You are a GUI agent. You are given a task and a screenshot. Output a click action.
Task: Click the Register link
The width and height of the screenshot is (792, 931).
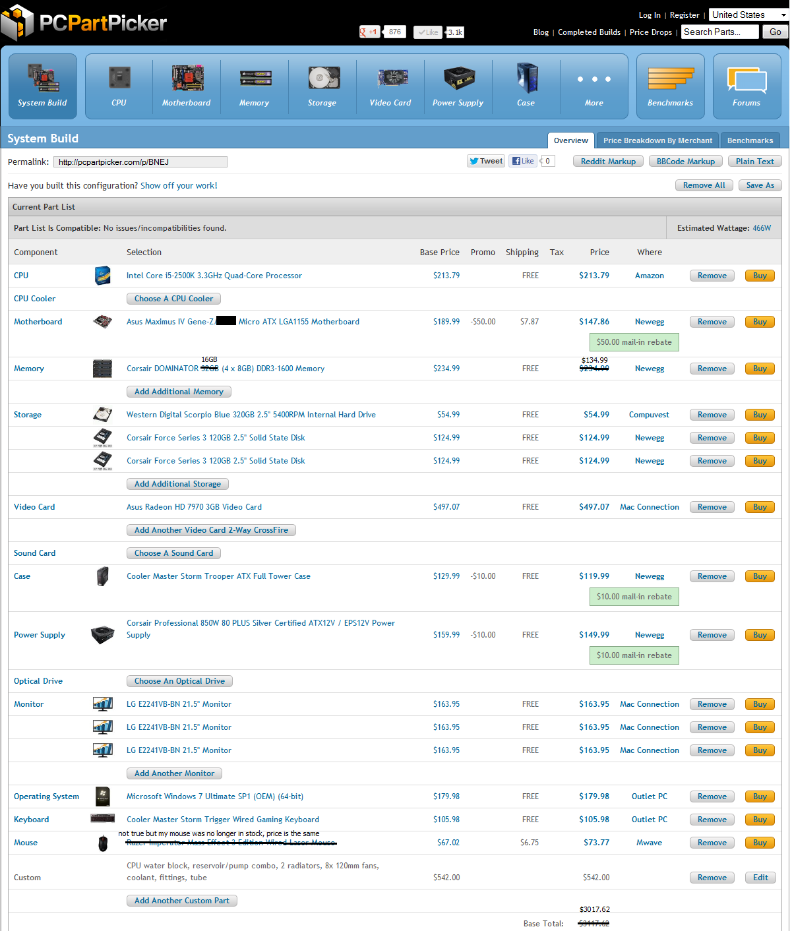click(x=685, y=15)
